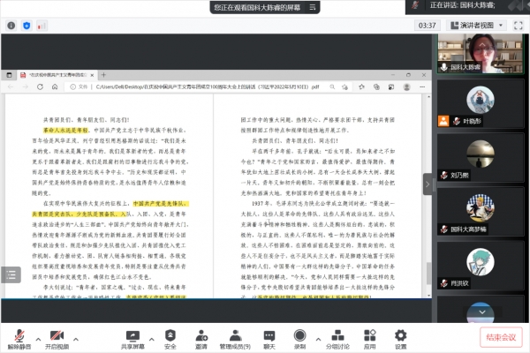Expand the video options arrow
Image resolution: width=530 pixels, height=353 pixels.
76,339
